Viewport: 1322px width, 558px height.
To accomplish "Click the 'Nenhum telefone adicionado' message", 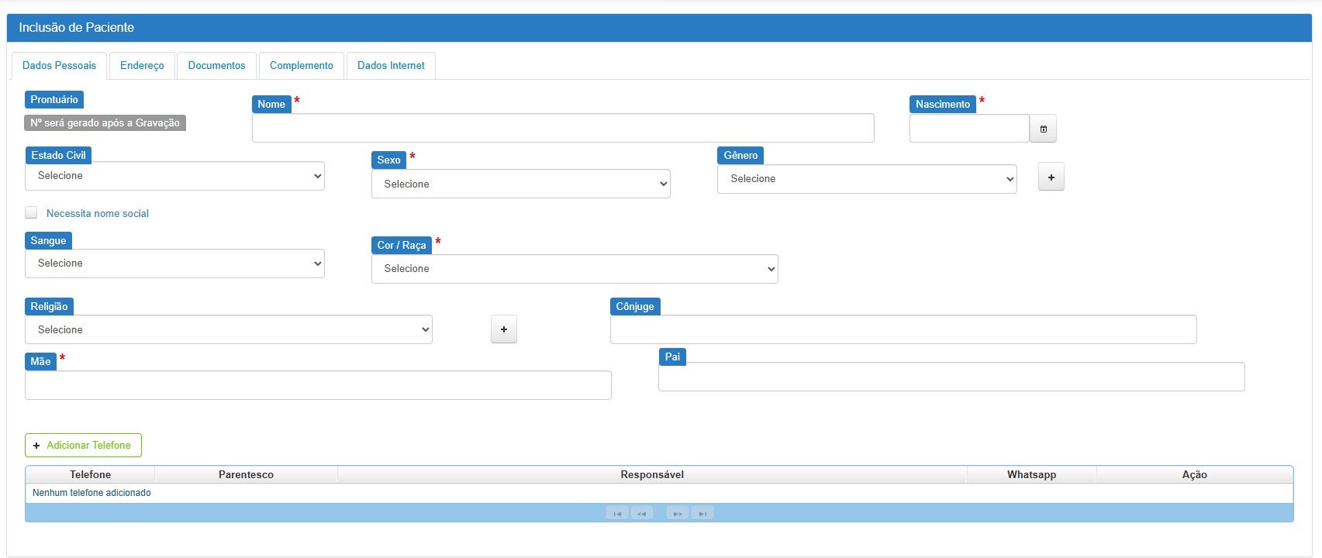I will click(x=91, y=493).
